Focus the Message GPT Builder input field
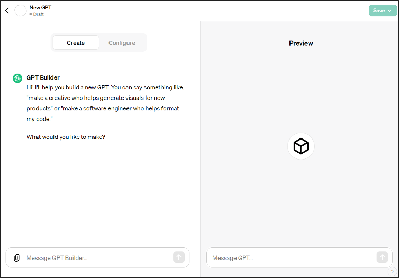The image size is (399, 278). tap(98, 257)
